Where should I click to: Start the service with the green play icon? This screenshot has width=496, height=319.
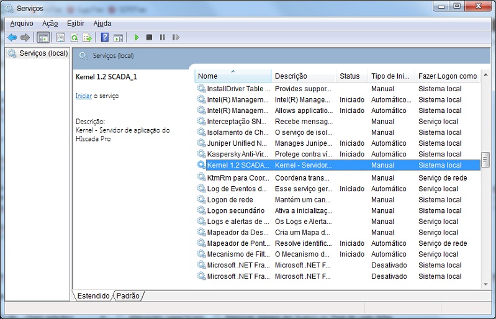point(137,37)
